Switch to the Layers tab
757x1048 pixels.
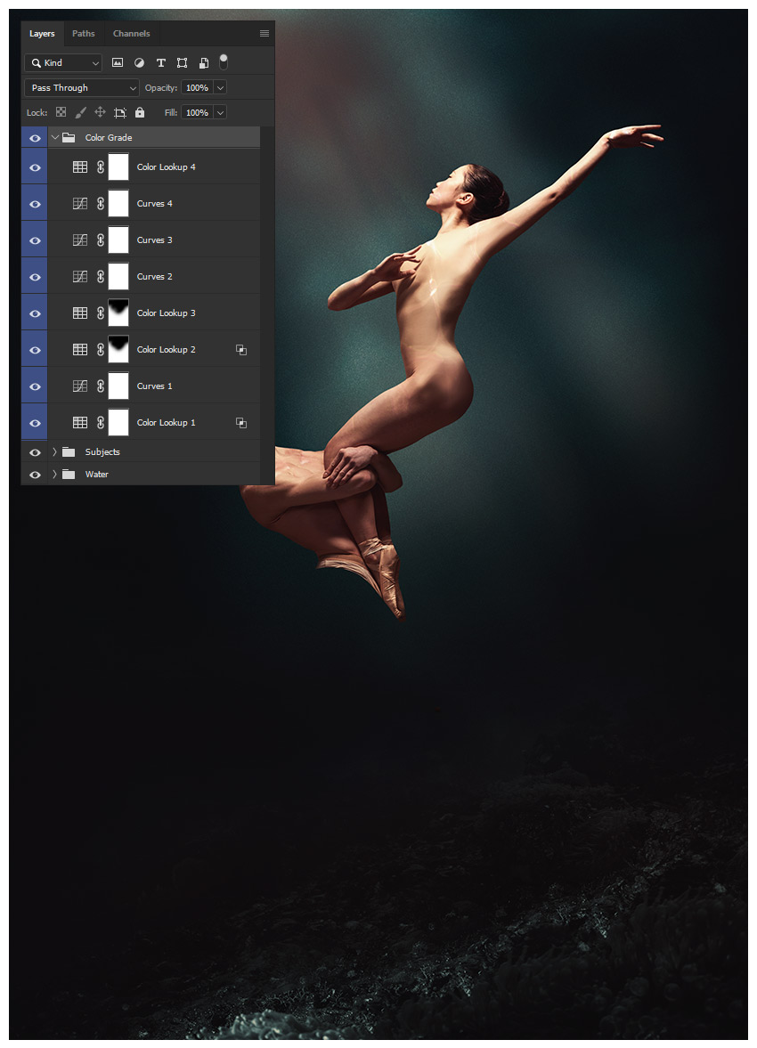pyautogui.click(x=42, y=34)
